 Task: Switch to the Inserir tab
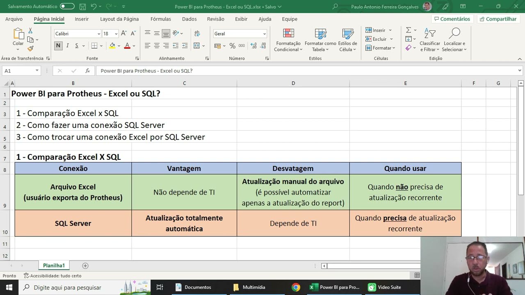click(x=82, y=19)
